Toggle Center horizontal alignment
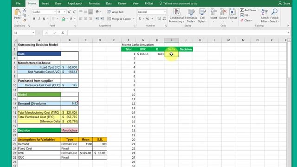This screenshot has height=167, width=297. pyautogui.click(x=85, y=19)
